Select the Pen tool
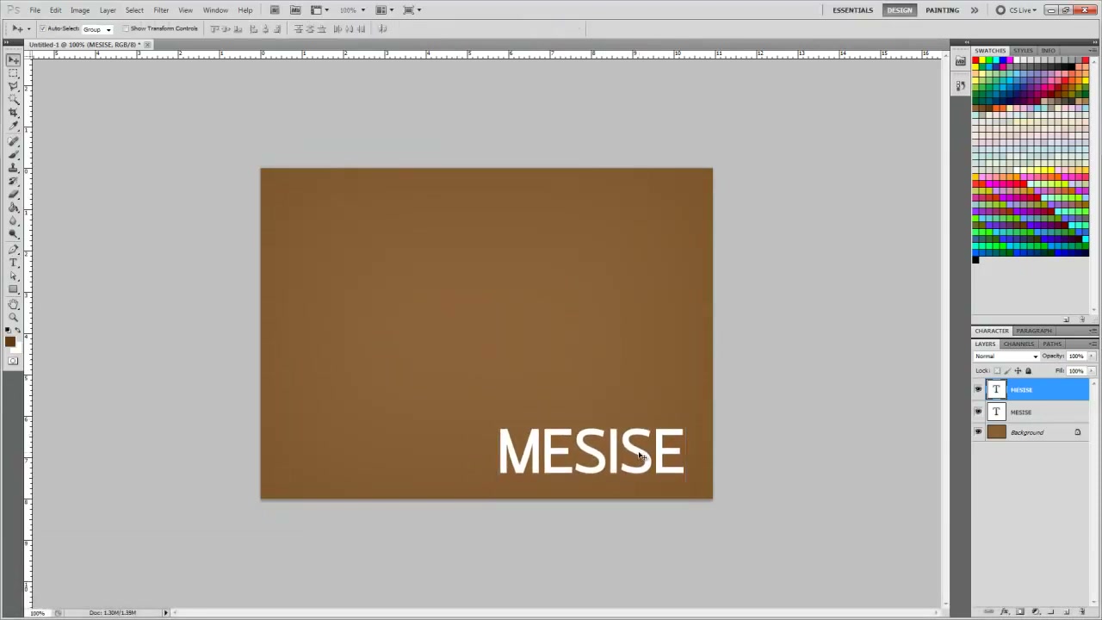Image resolution: width=1102 pixels, height=620 pixels. pos(14,249)
